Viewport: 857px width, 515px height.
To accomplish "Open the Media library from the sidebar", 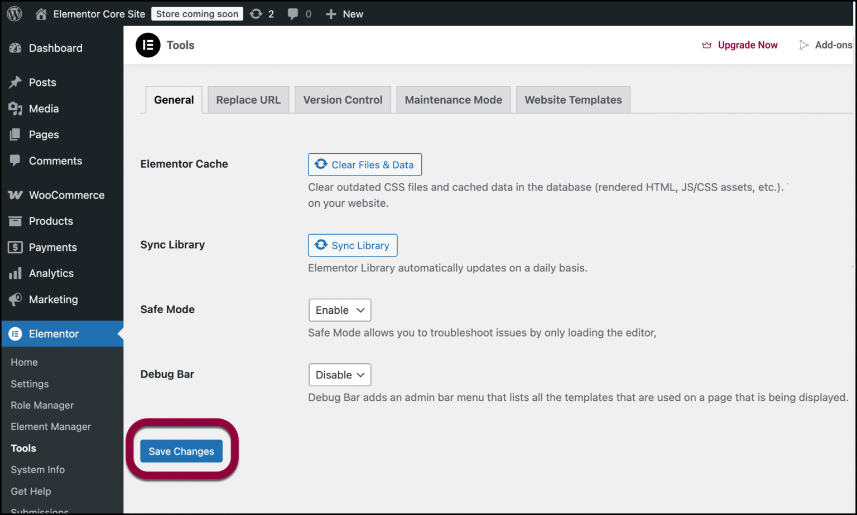I will [x=44, y=108].
